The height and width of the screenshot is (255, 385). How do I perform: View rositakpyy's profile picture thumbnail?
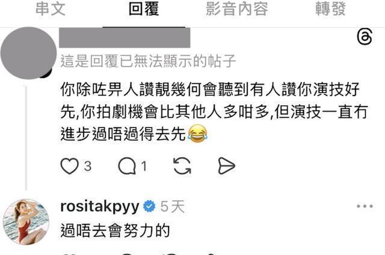(x=26, y=222)
